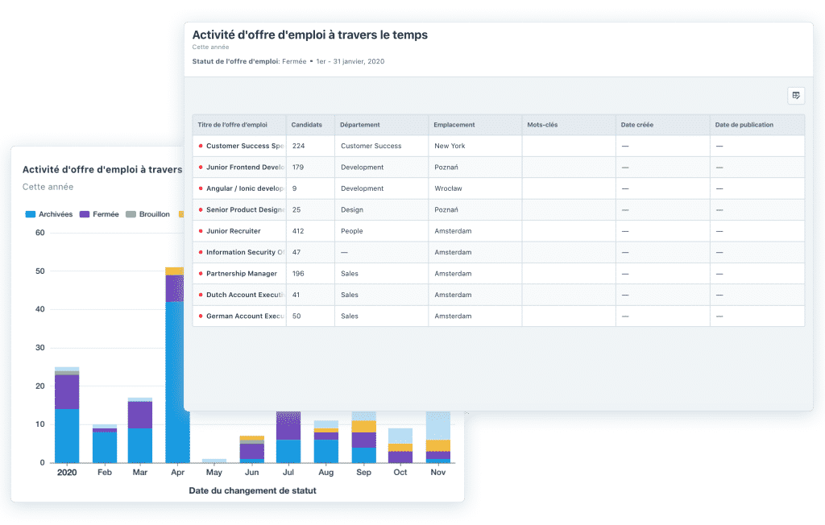This screenshot has height=525, width=825.
Task: Click the red dot next to Junior Frontend Developer
Action: [201, 167]
